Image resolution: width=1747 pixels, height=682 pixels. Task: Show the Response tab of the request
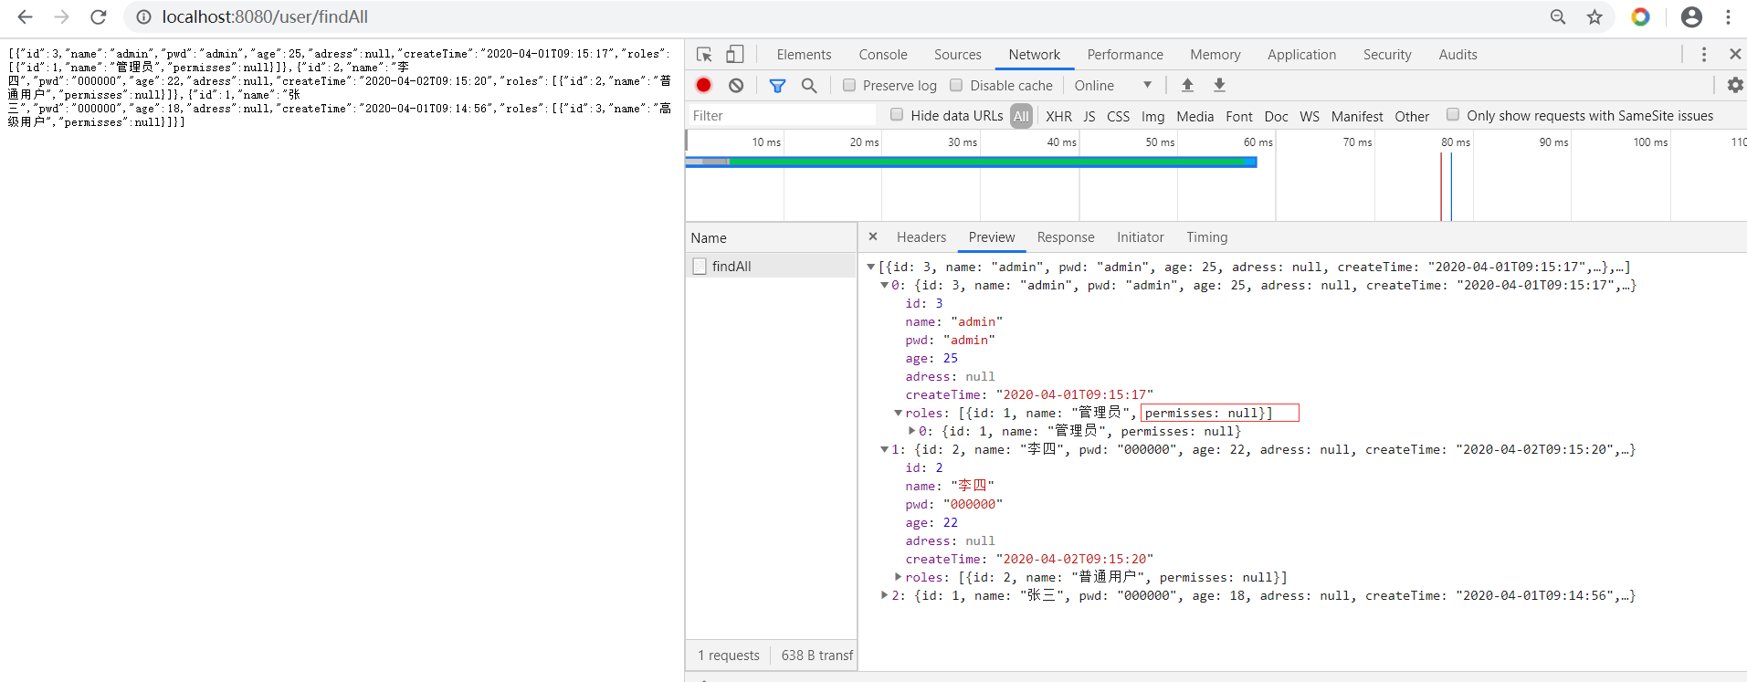[1066, 237]
